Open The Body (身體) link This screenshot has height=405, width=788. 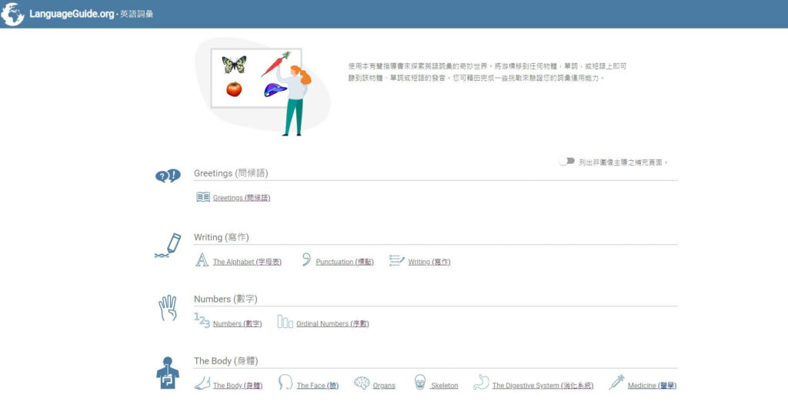click(x=238, y=386)
